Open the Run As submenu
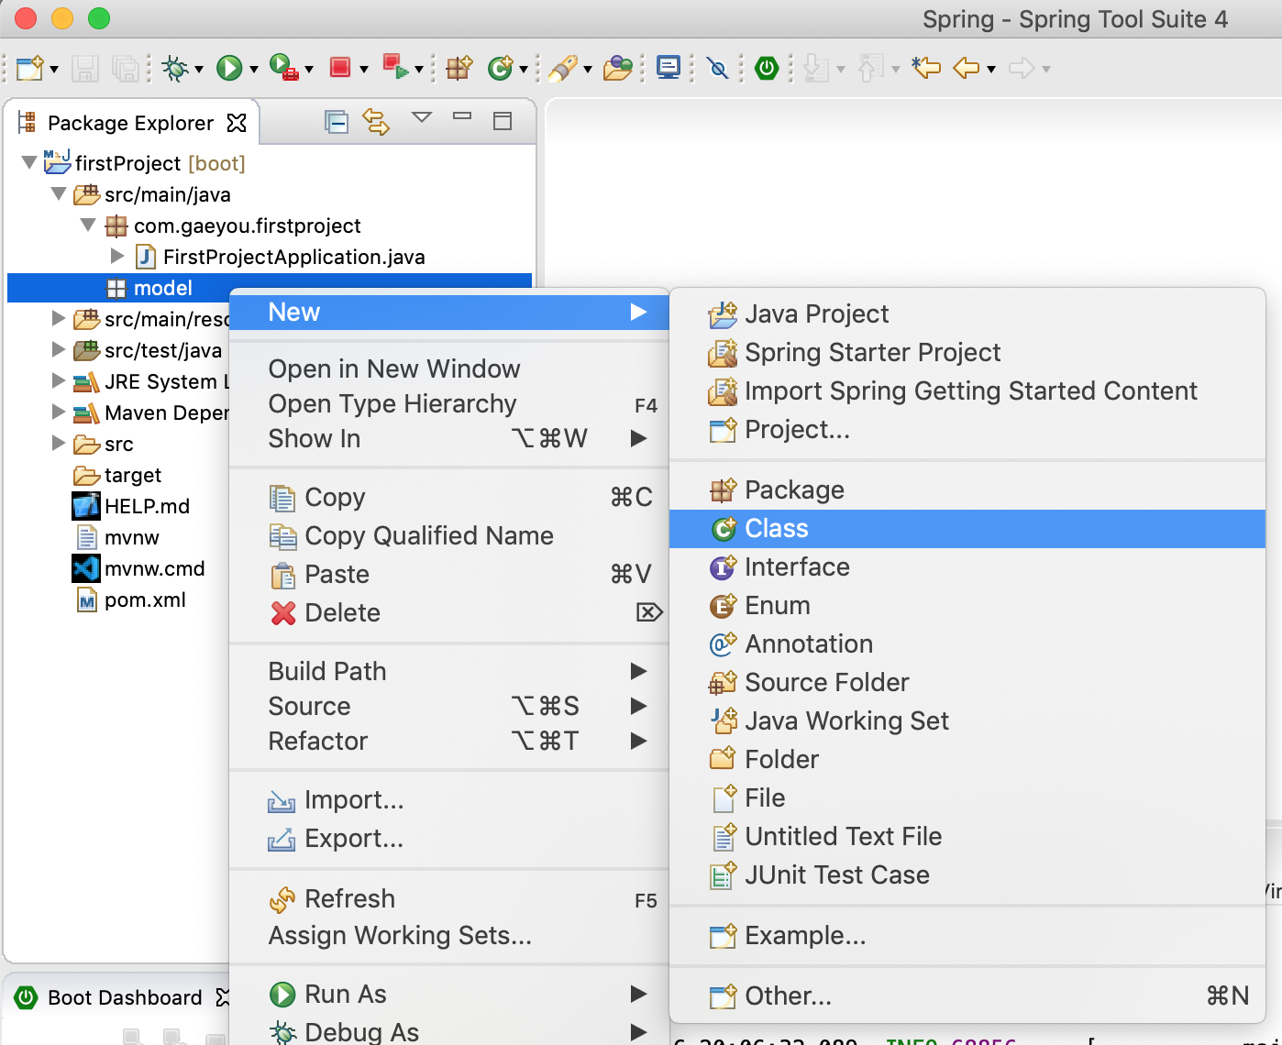Viewport: 1282px width, 1045px height. [449, 995]
